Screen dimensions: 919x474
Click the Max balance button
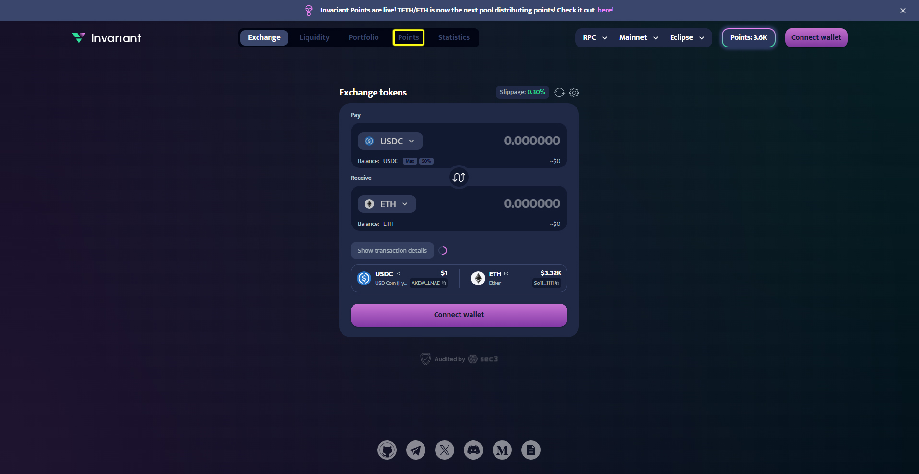click(410, 161)
